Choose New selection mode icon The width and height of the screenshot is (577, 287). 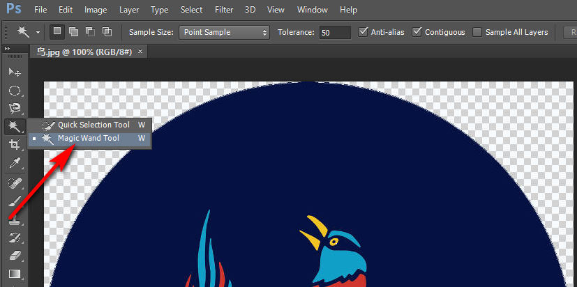click(x=57, y=32)
